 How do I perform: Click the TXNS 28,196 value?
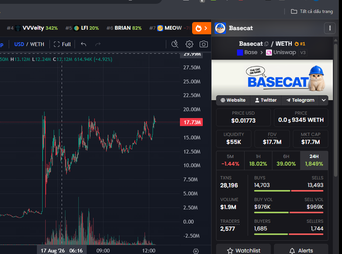click(229, 185)
